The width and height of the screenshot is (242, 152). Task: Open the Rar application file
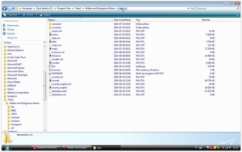54,66
